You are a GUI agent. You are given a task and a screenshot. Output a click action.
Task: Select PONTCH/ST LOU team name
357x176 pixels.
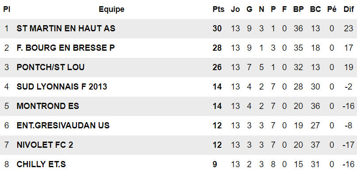point(50,67)
